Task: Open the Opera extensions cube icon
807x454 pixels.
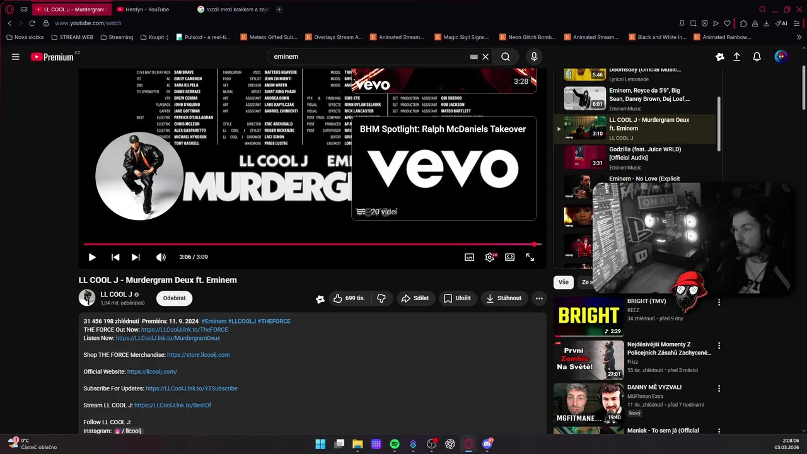Action: [x=743, y=23]
